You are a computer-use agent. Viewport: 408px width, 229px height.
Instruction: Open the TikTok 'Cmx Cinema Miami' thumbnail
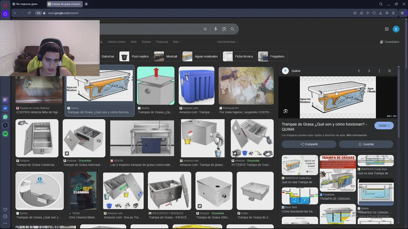click(83, 191)
